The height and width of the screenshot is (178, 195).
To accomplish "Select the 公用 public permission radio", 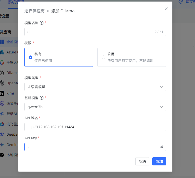I will (x=104, y=57).
